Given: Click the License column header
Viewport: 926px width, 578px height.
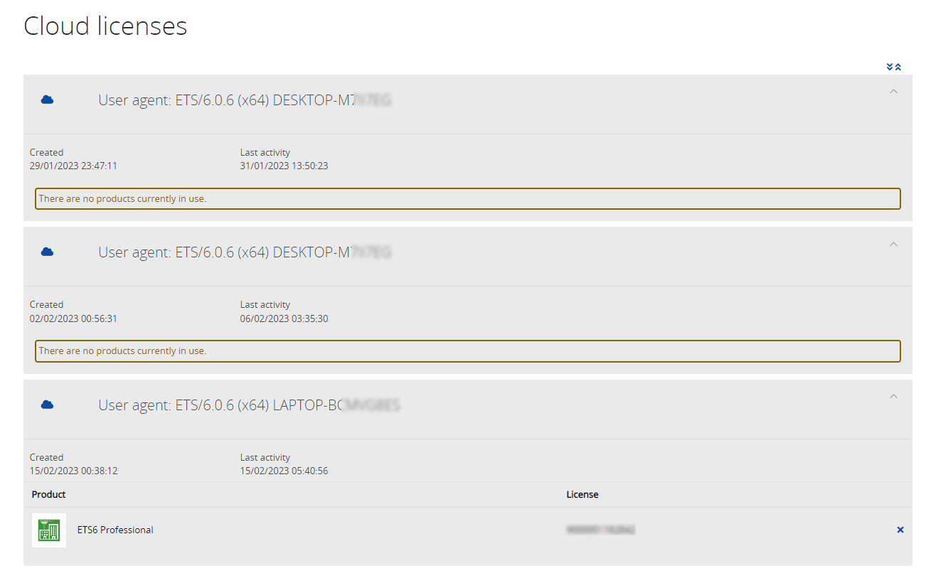Looking at the screenshot, I should click(582, 494).
